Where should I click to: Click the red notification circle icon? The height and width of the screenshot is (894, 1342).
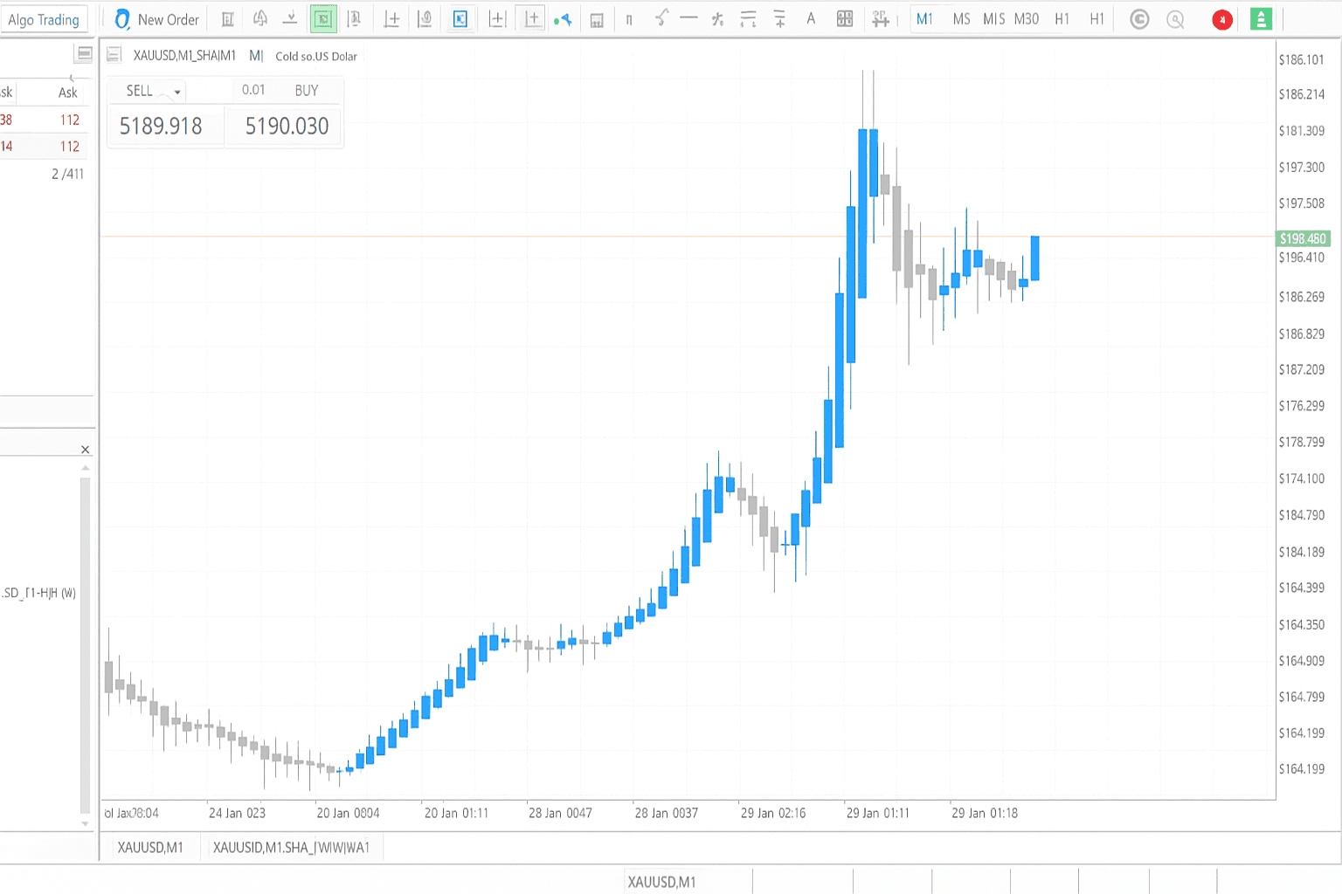(1222, 19)
